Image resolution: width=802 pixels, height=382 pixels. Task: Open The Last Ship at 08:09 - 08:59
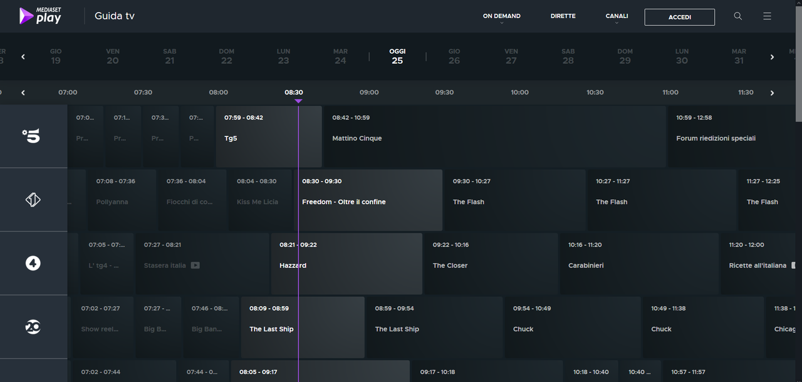303,327
